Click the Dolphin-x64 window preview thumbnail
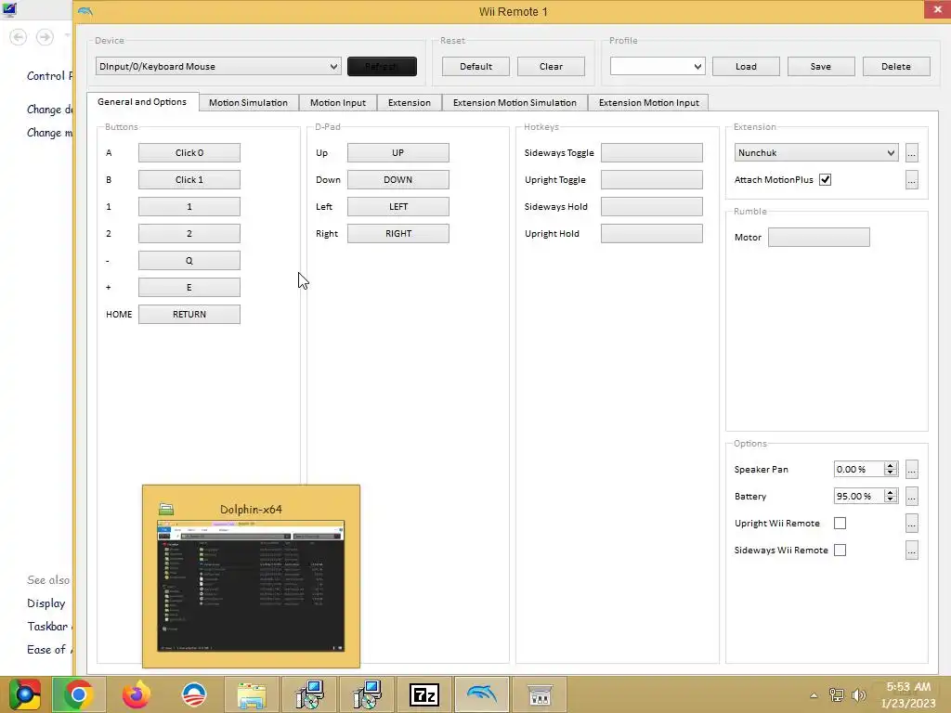The width and height of the screenshot is (951, 713). coord(251,586)
